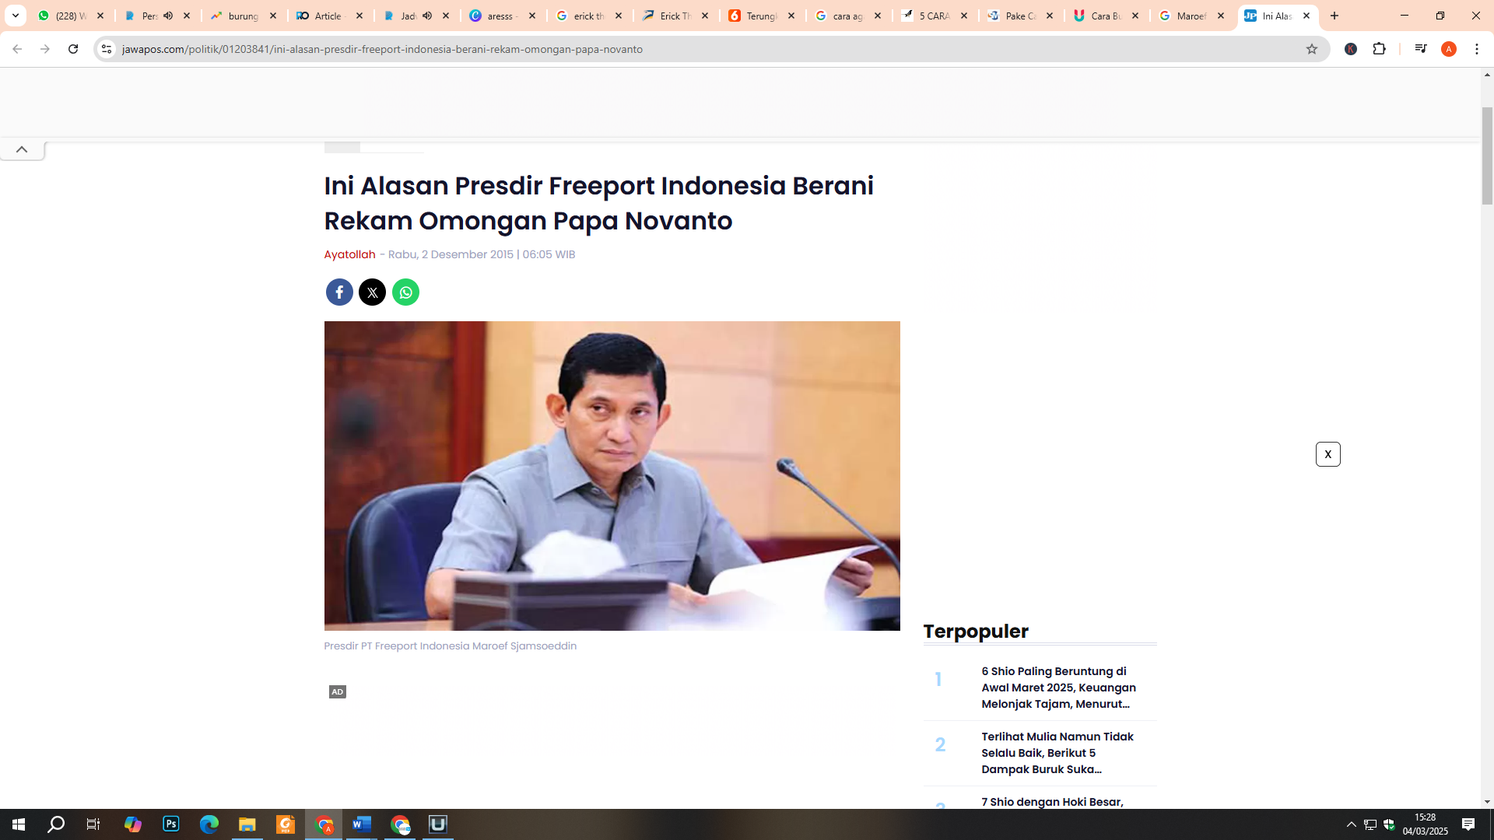This screenshot has width=1494, height=840.
Task: Show hidden system tray icons
Action: coord(1352,824)
